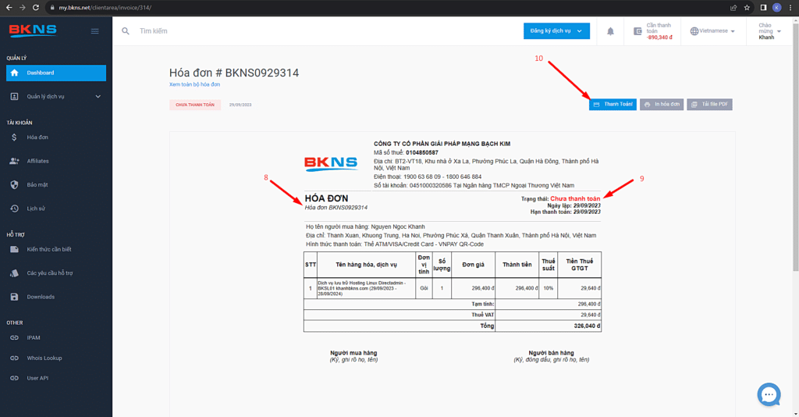Click the BKNS logo in sidebar
Viewport: 799px width, 417px height.
(x=33, y=30)
